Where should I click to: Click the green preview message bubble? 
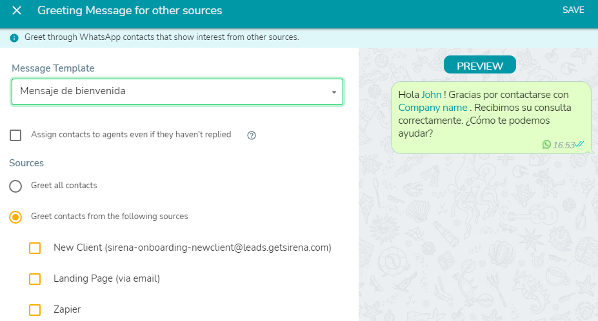click(x=491, y=117)
